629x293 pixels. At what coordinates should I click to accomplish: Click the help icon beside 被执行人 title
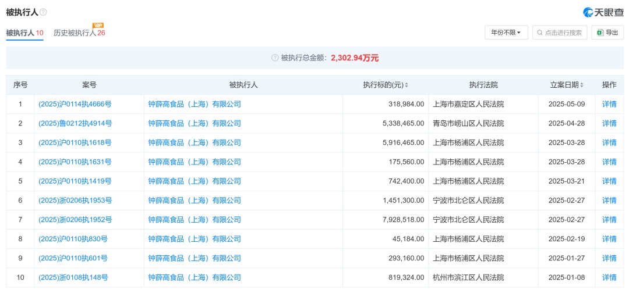(43, 12)
